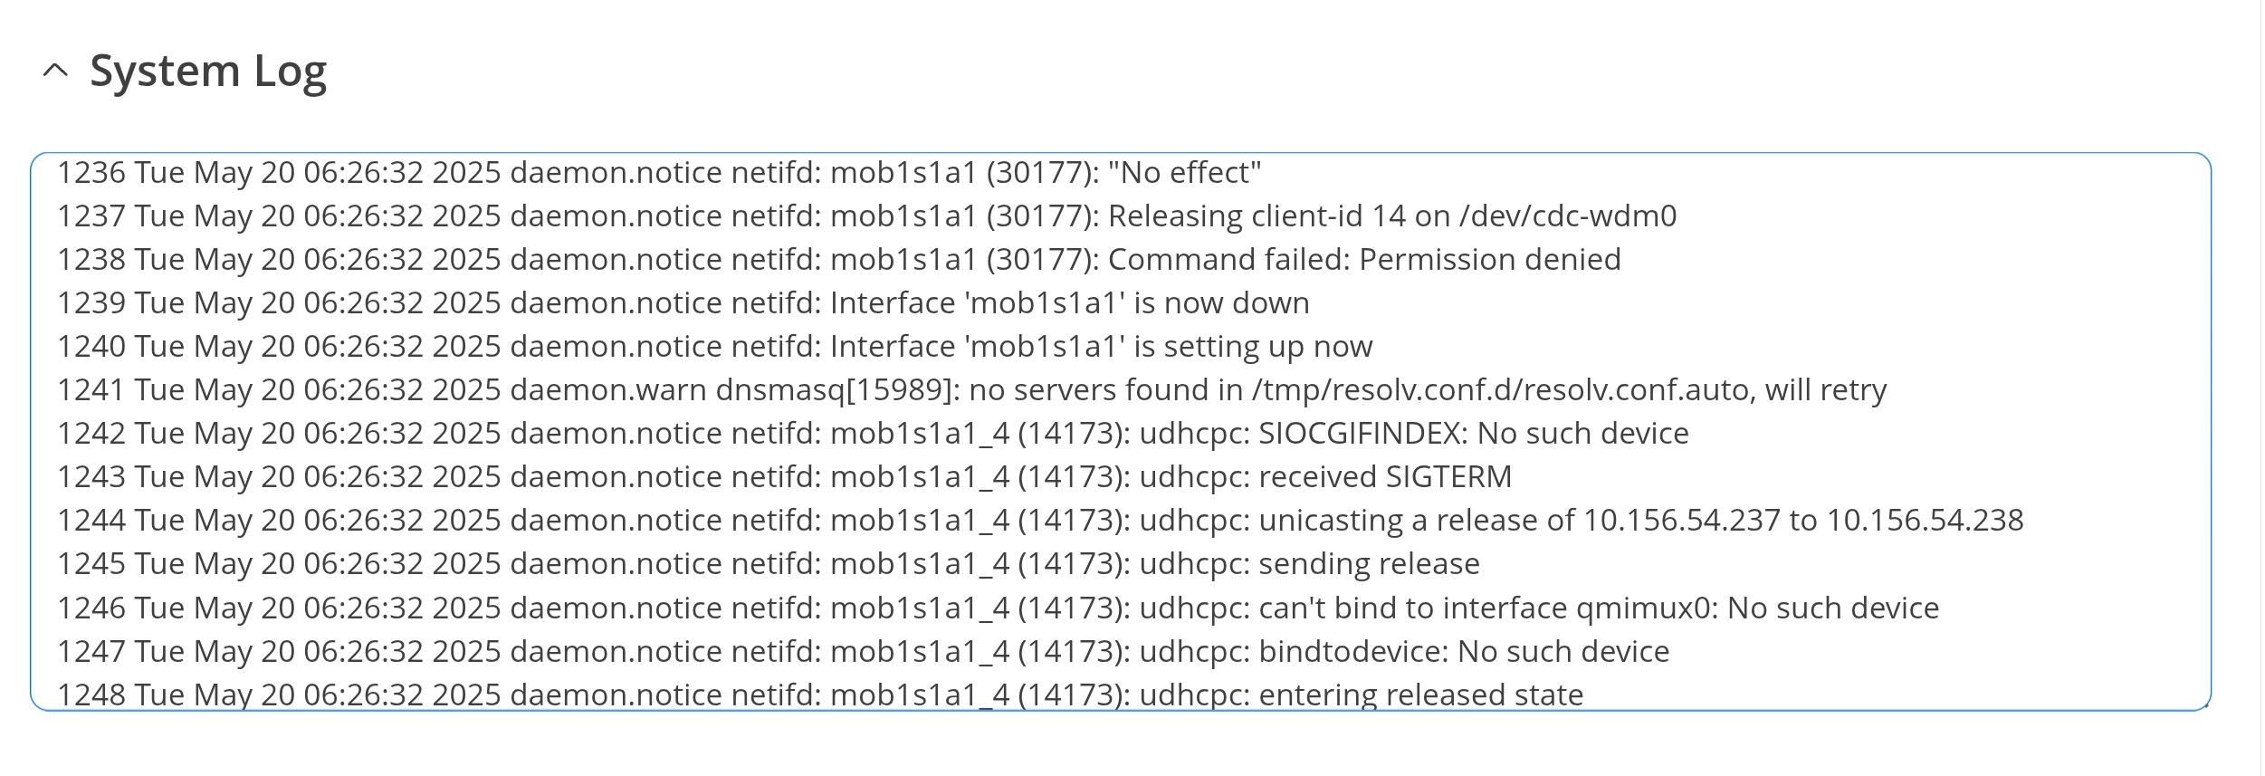This screenshot has height=776, width=2265.
Task: Click log line 1242 SIOCGIFINDEX error
Action: click(873, 433)
